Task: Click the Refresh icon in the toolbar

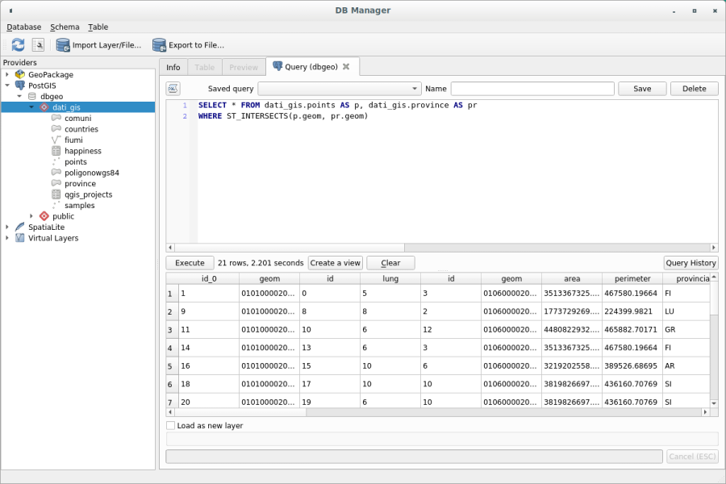Action: (18, 44)
